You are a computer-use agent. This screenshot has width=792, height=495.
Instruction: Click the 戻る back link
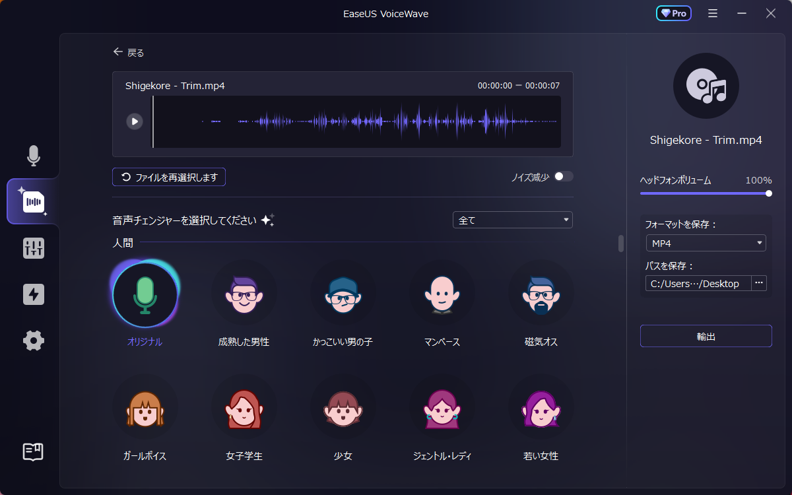pos(129,53)
